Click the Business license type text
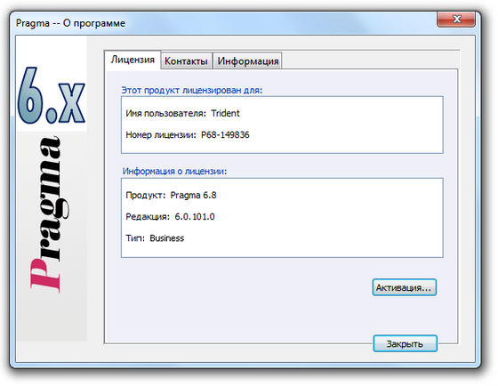Viewport: 498px width, 386px height. 167,238
